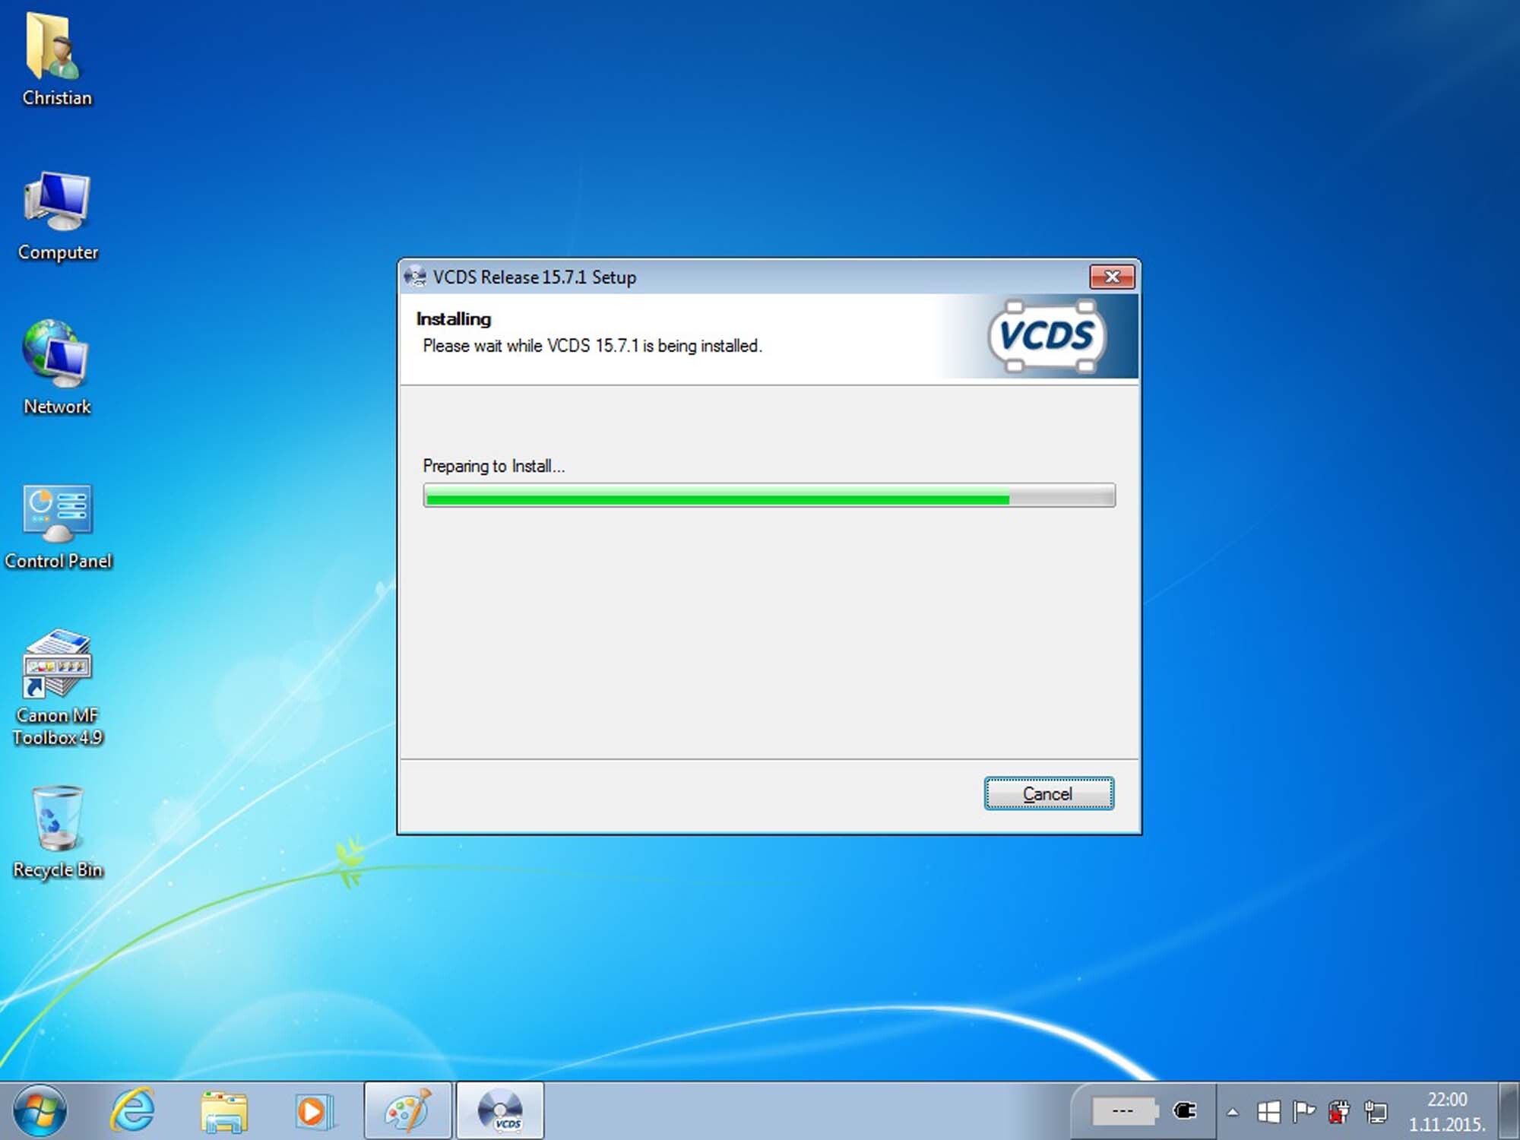Launch Internet Explorer from taskbar
This screenshot has width=1520, height=1140.
coord(133,1110)
